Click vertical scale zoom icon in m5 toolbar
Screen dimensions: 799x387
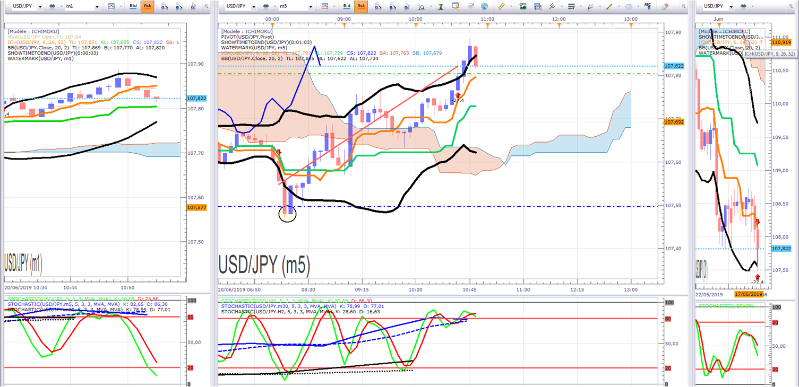pyautogui.click(x=422, y=6)
